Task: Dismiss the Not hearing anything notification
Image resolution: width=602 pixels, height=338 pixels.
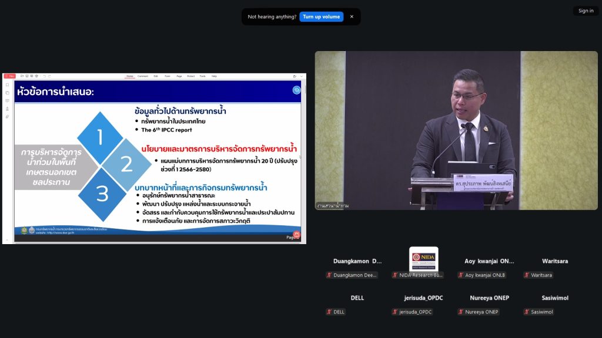Action: pyautogui.click(x=352, y=16)
